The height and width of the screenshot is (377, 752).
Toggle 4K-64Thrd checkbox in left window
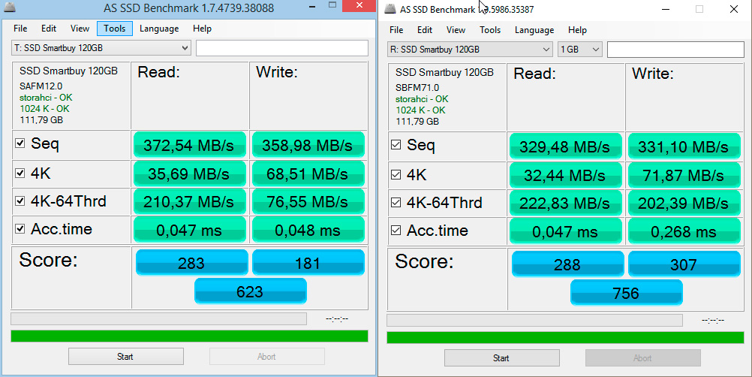[20, 201]
